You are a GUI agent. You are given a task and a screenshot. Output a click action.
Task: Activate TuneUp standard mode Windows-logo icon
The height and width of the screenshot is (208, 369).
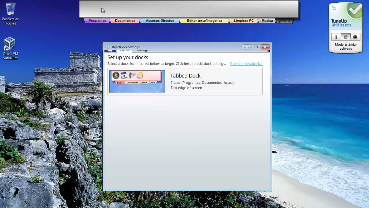click(345, 37)
